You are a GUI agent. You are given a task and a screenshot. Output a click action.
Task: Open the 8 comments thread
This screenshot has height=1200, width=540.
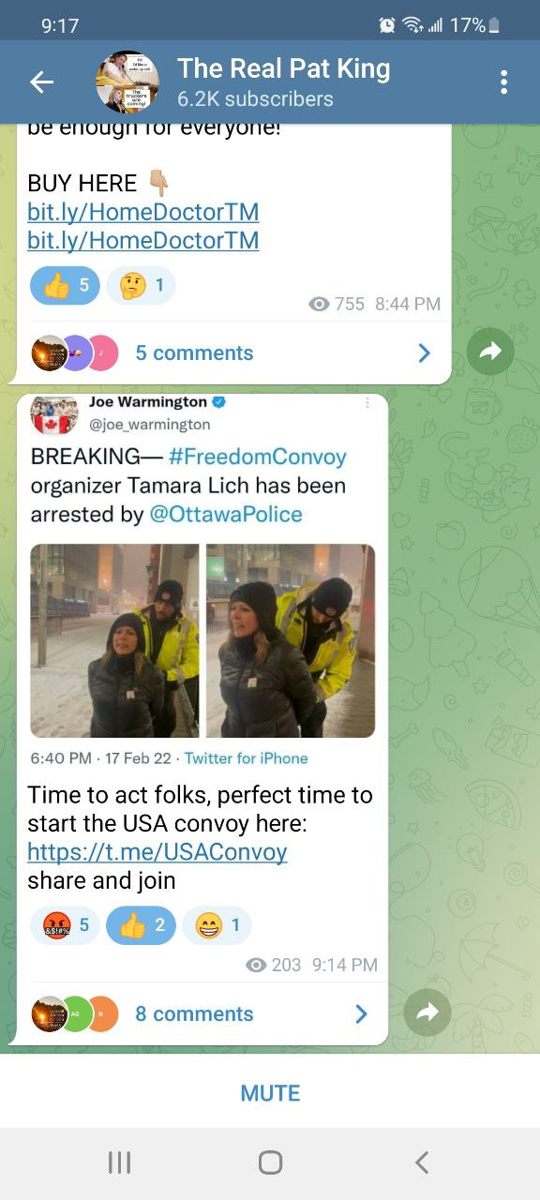coord(202,1013)
